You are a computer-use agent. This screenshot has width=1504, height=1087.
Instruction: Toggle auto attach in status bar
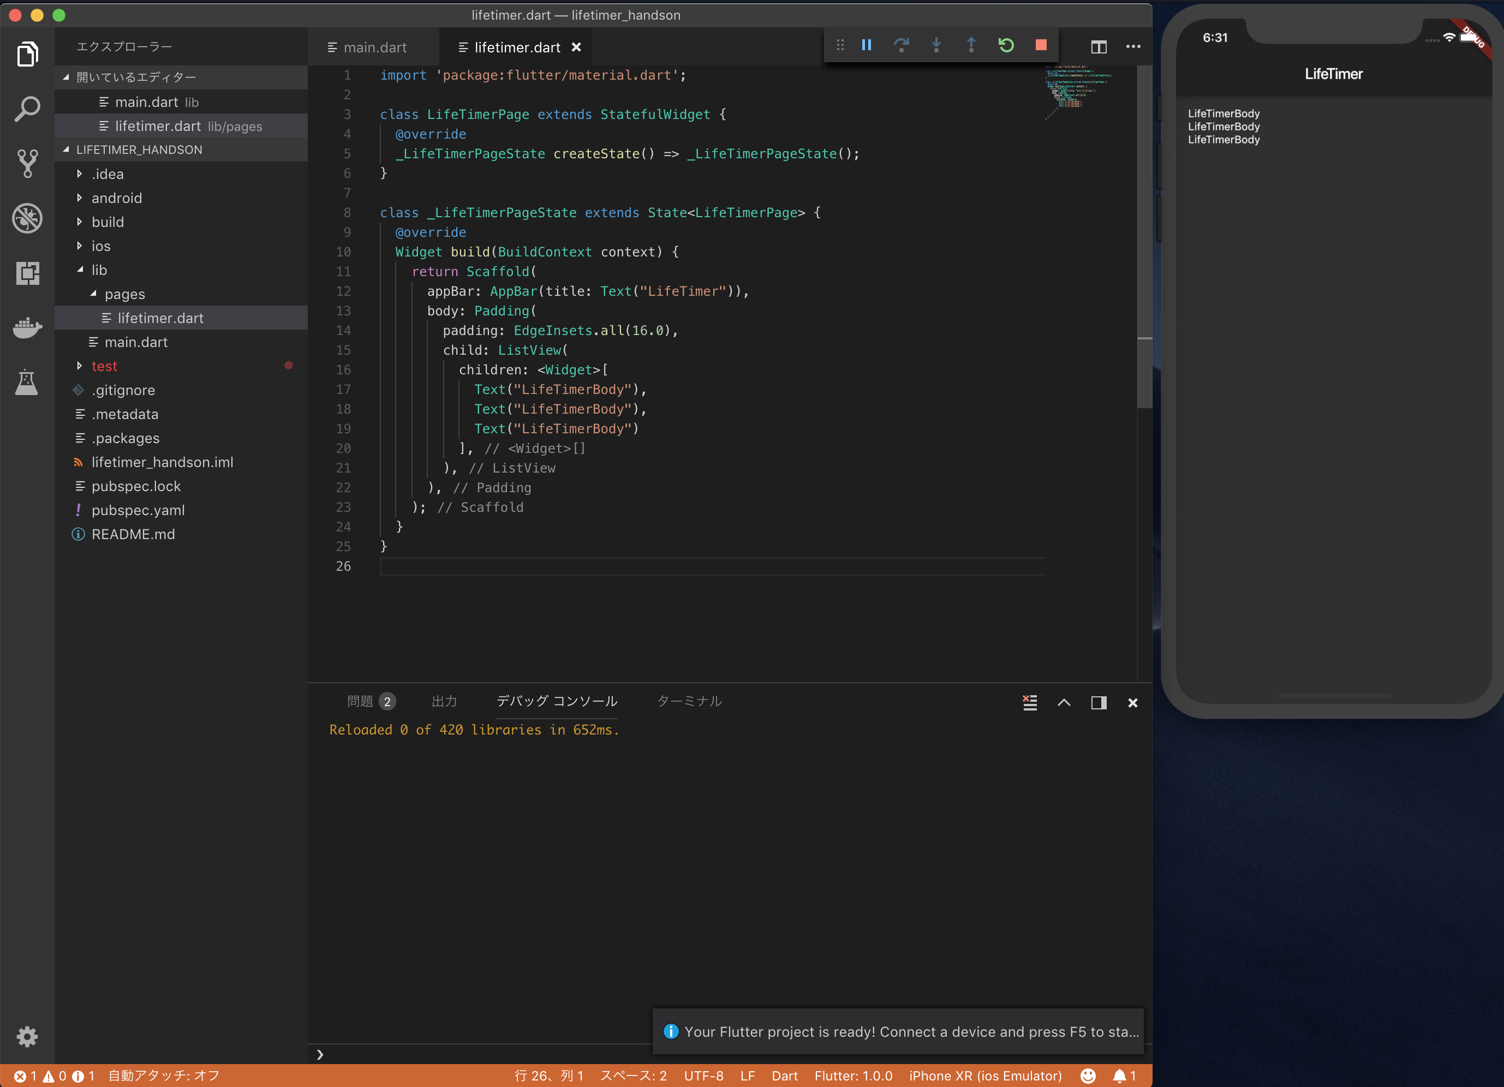(164, 1076)
